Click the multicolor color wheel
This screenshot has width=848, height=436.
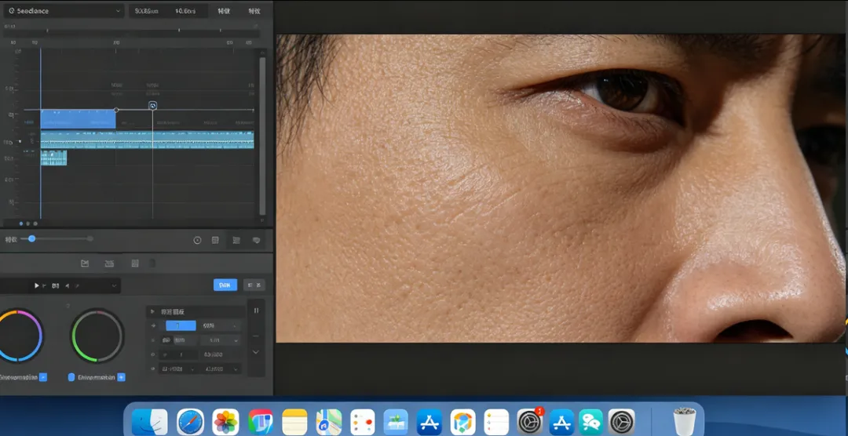(x=17, y=336)
